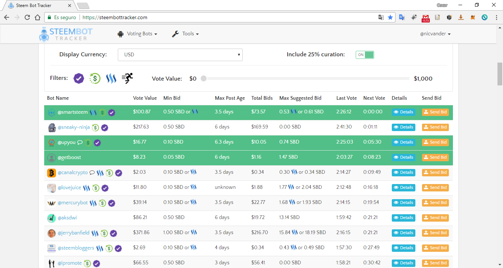Click the SteemBot Tracker logo
Image resolution: width=503 pixels, height=268 pixels.
tap(66, 34)
